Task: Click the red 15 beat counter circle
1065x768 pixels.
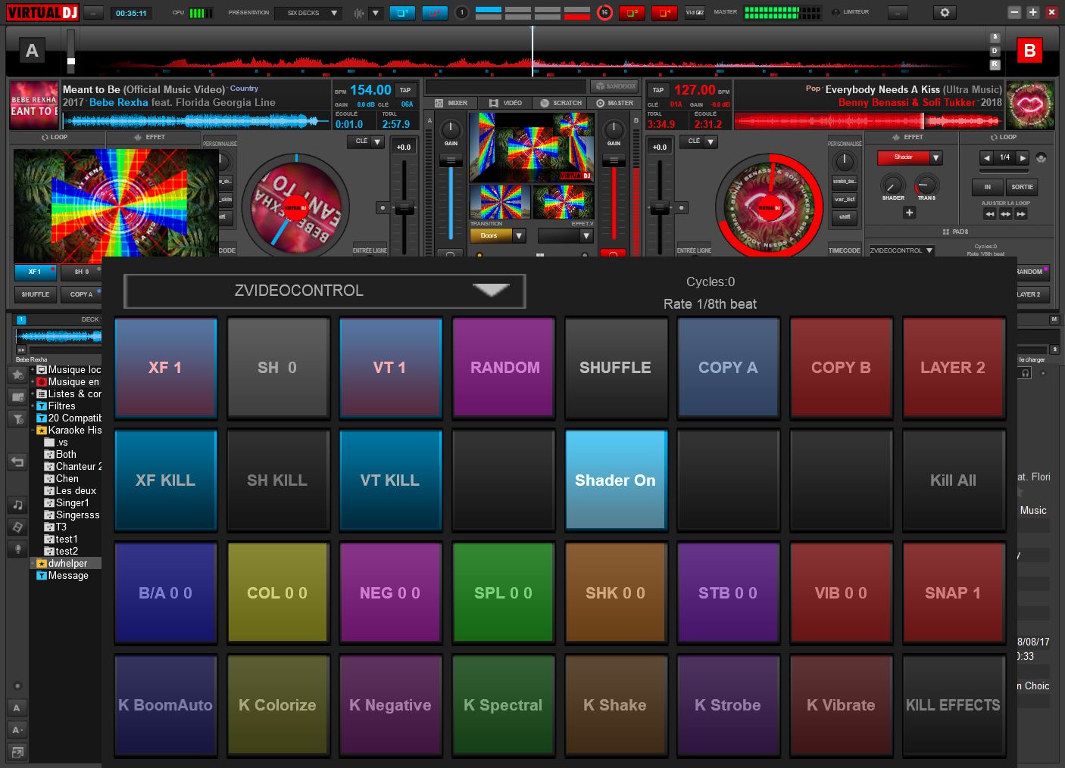Action: 604,13
